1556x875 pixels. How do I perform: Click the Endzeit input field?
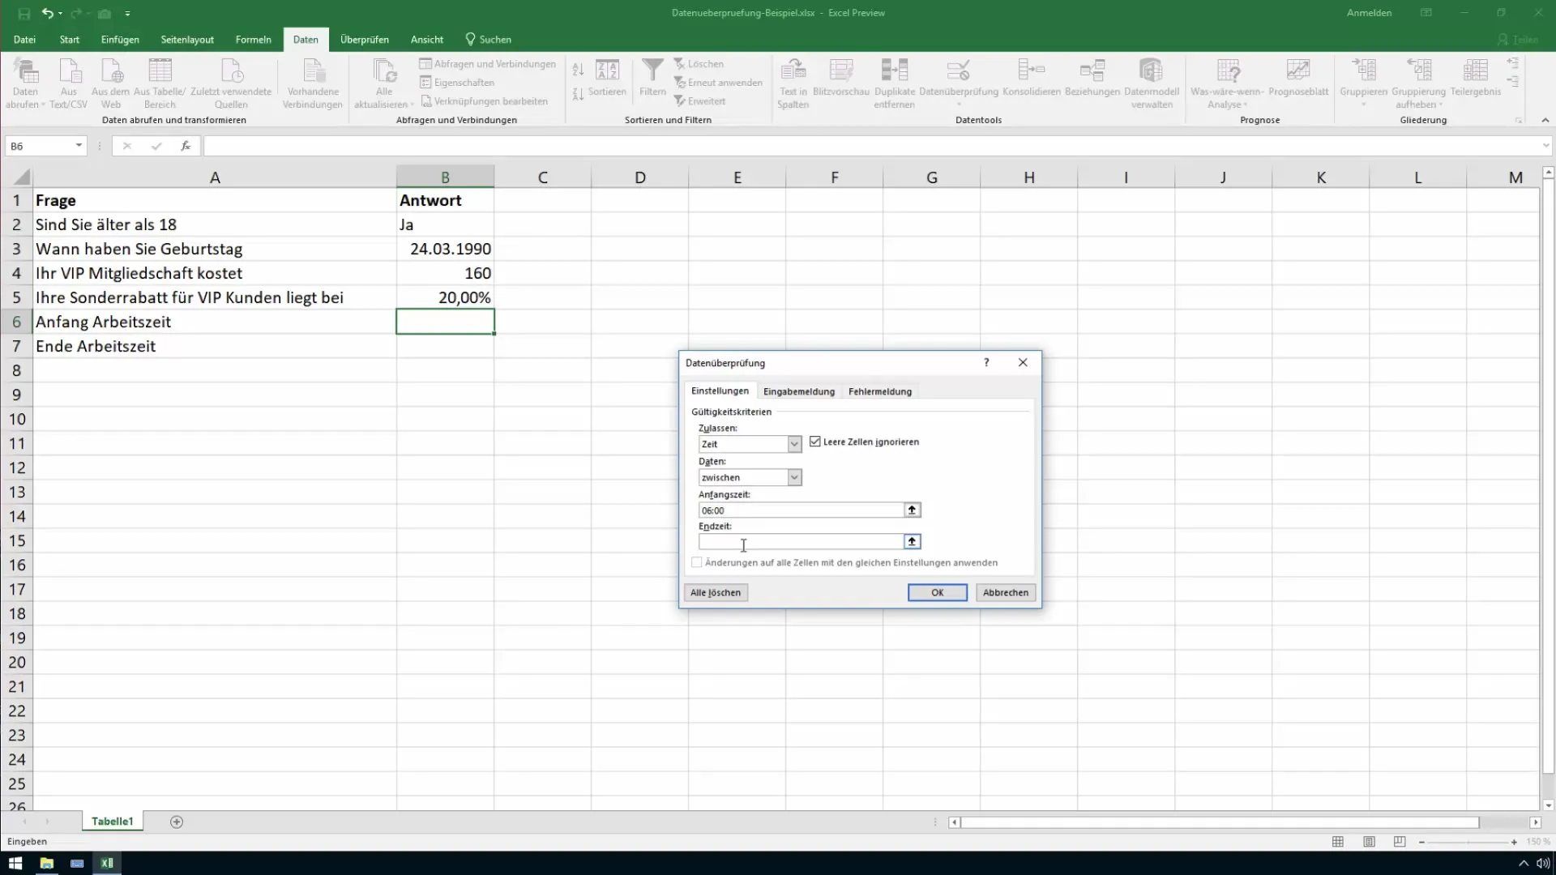click(801, 541)
